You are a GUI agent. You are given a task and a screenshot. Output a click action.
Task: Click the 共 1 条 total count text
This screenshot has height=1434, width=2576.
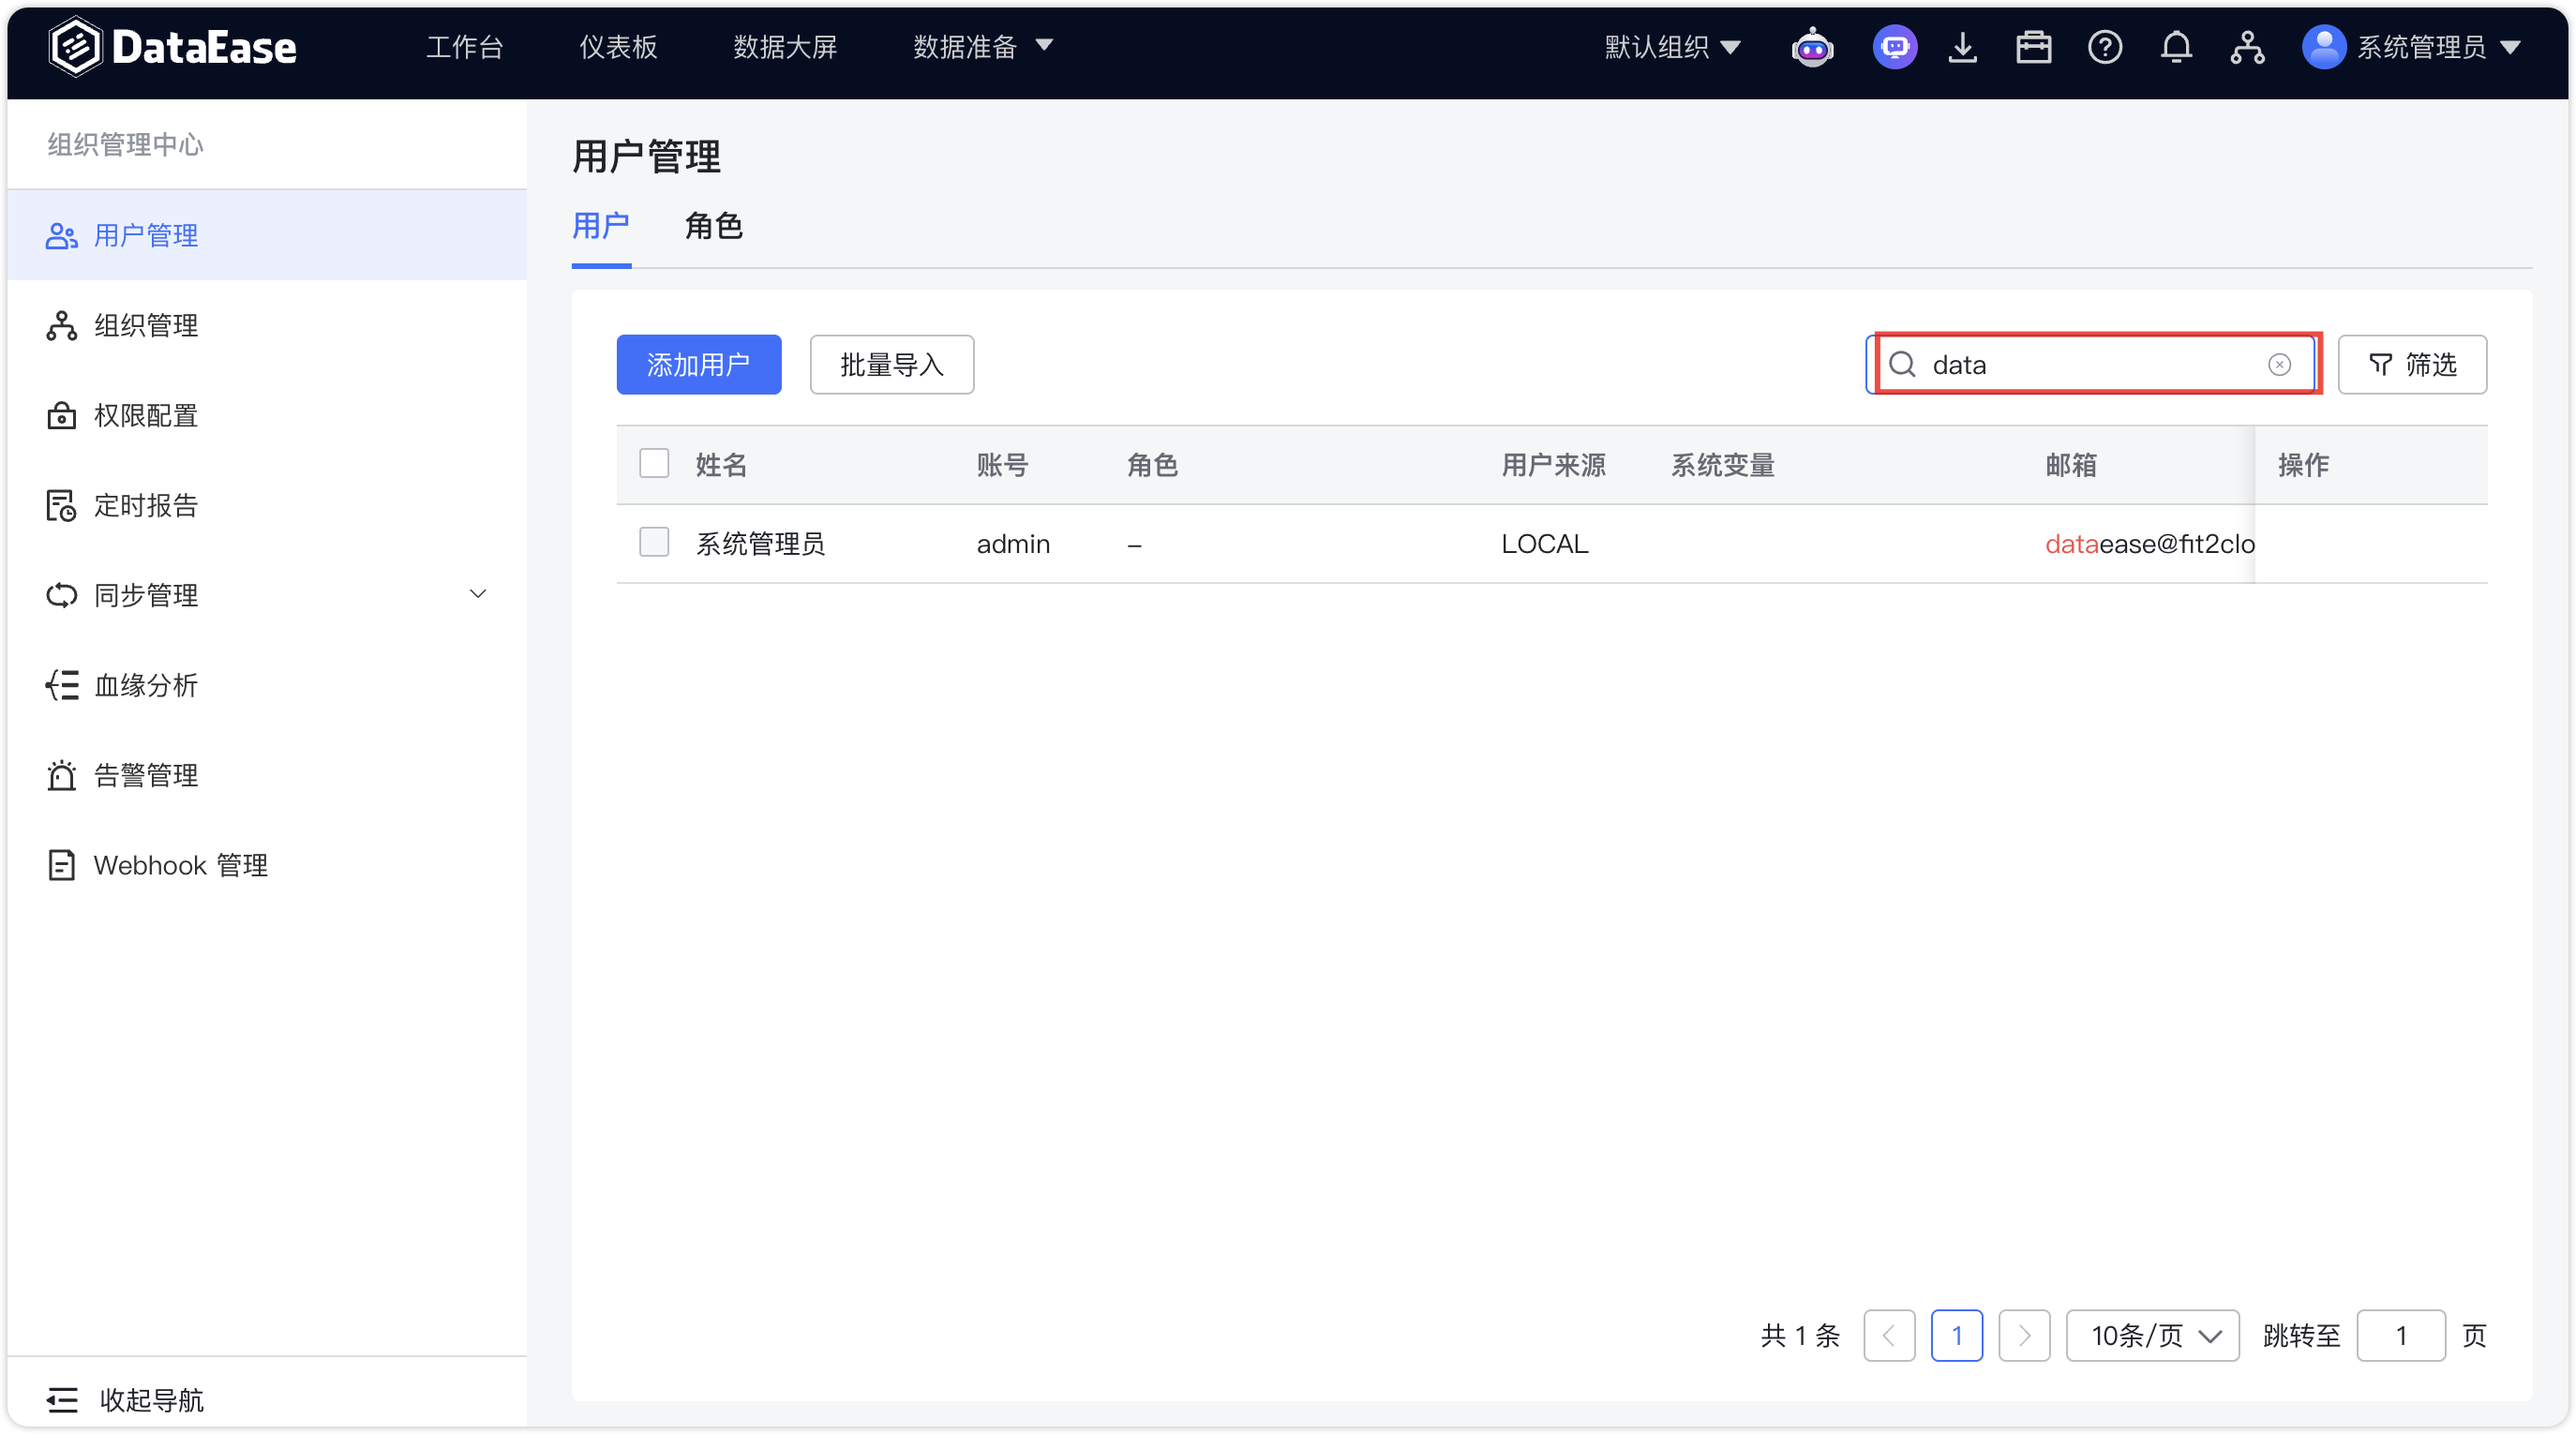[1800, 1335]
